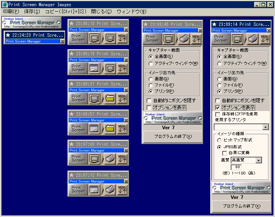Open ウィンドウ(W) menu

click(132, 12)
